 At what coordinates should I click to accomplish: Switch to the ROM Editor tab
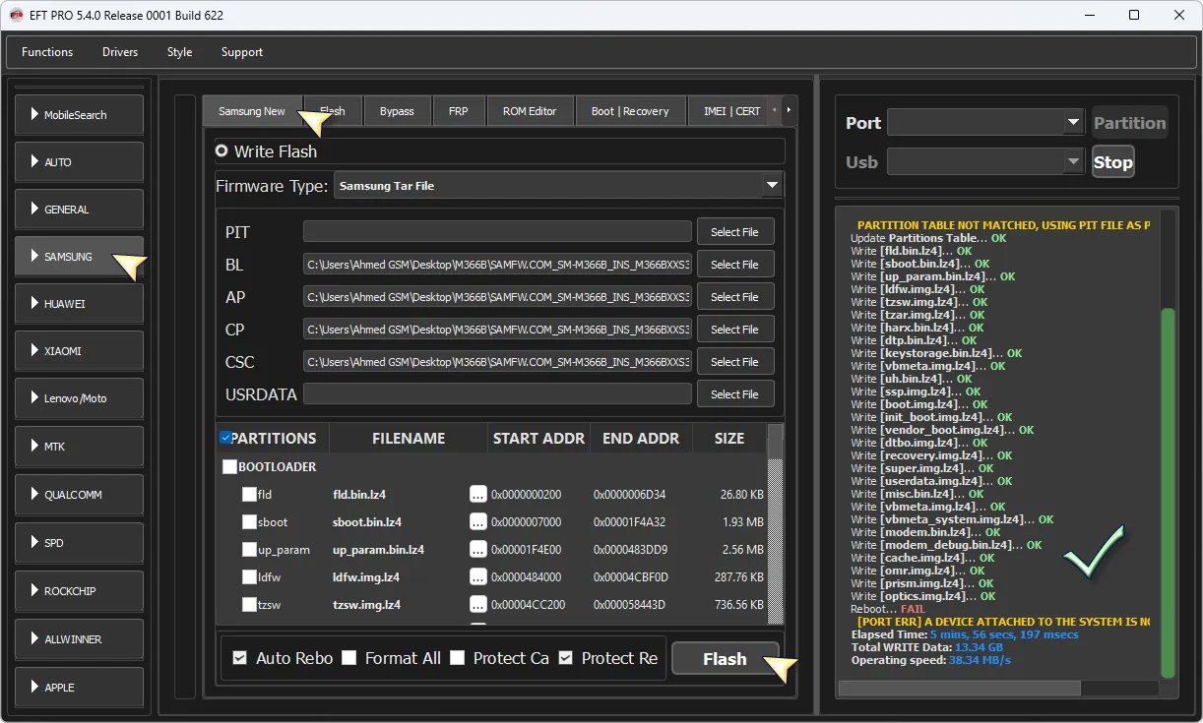[530, 111]
